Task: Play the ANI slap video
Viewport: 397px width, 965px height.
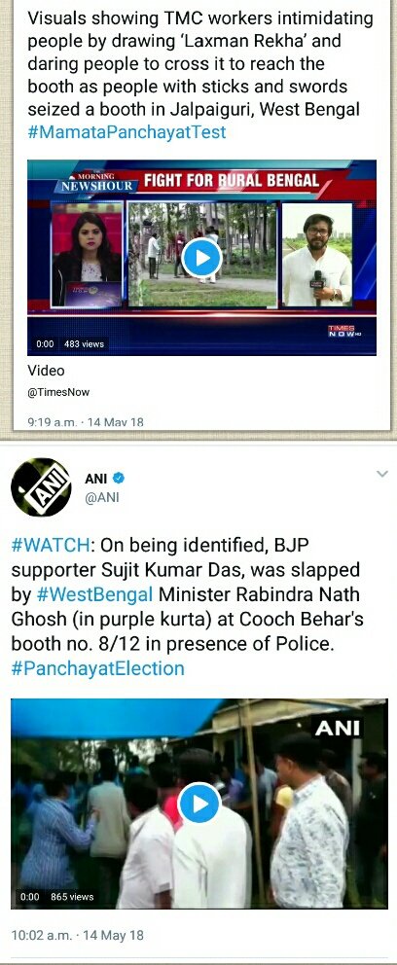Action: pos(198,803)
